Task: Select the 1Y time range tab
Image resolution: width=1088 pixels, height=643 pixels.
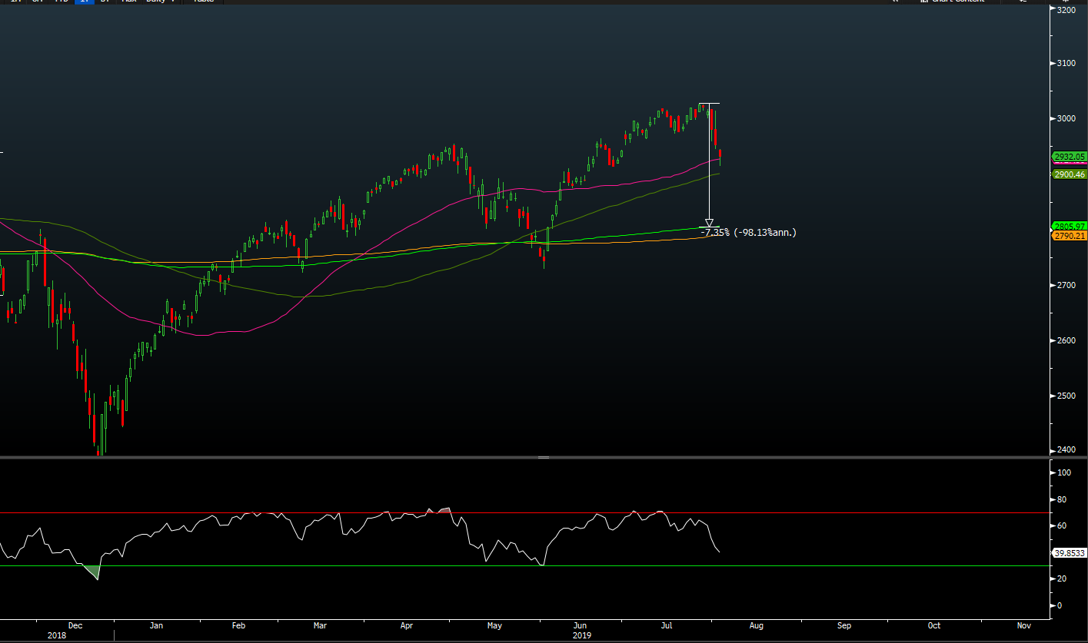Action: 85,2
